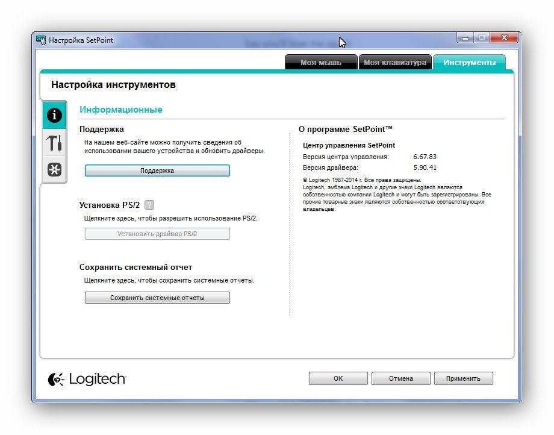Click driver version value 5.90.41
Image resolution: width=554 pixels, height=435 pixels.
point(425,167)
